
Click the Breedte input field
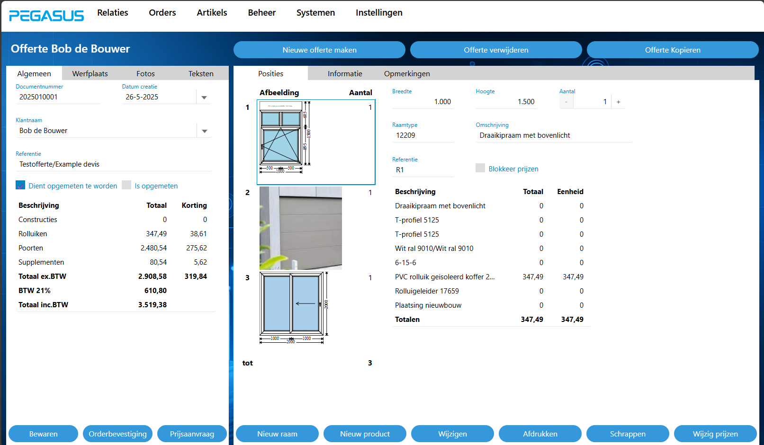[x=422, y=102]
